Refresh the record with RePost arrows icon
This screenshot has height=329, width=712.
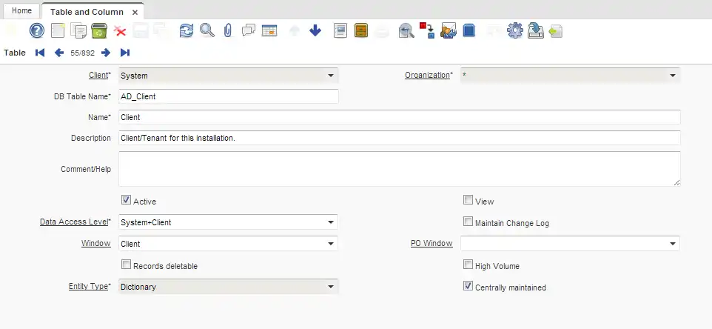[187, 31]
